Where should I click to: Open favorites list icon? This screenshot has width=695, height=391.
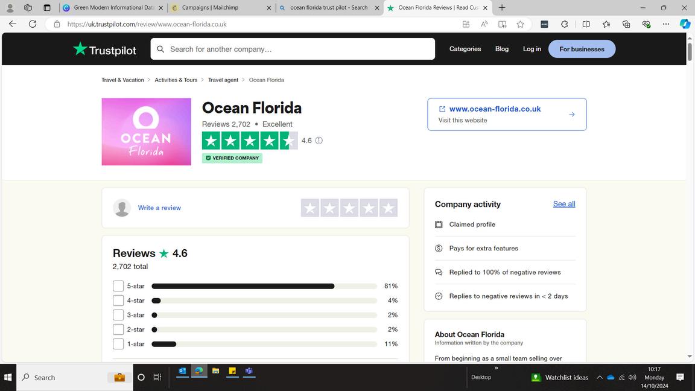pos(606,24)
